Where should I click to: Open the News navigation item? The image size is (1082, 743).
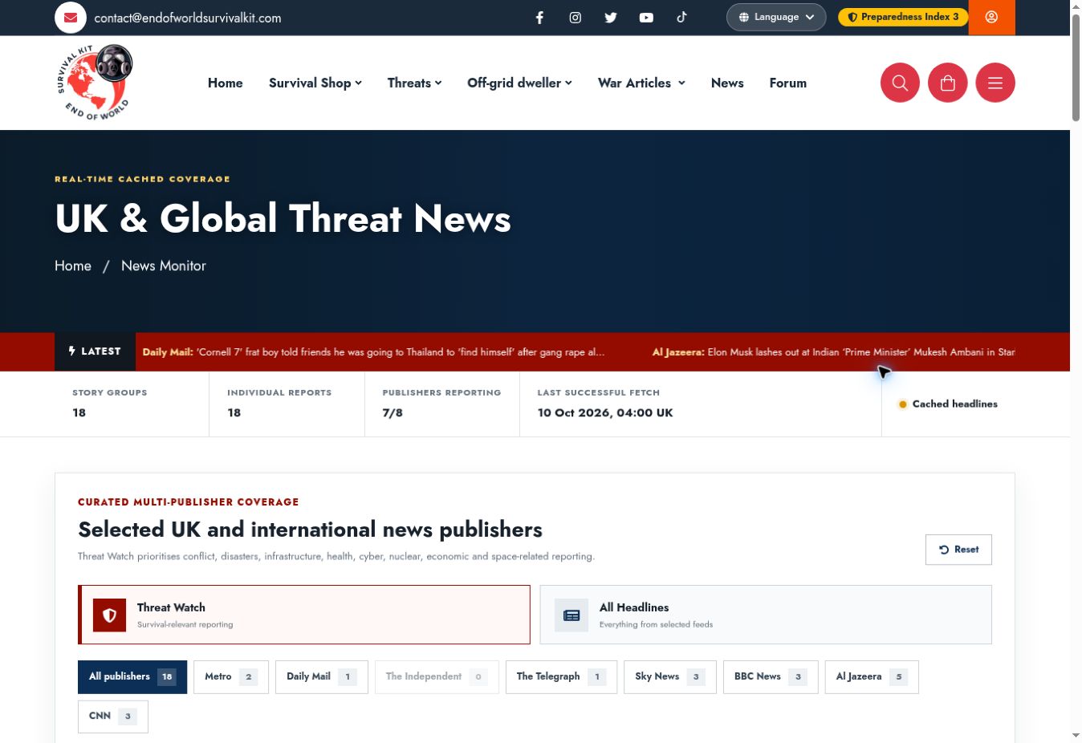click(x=727, y=83)
